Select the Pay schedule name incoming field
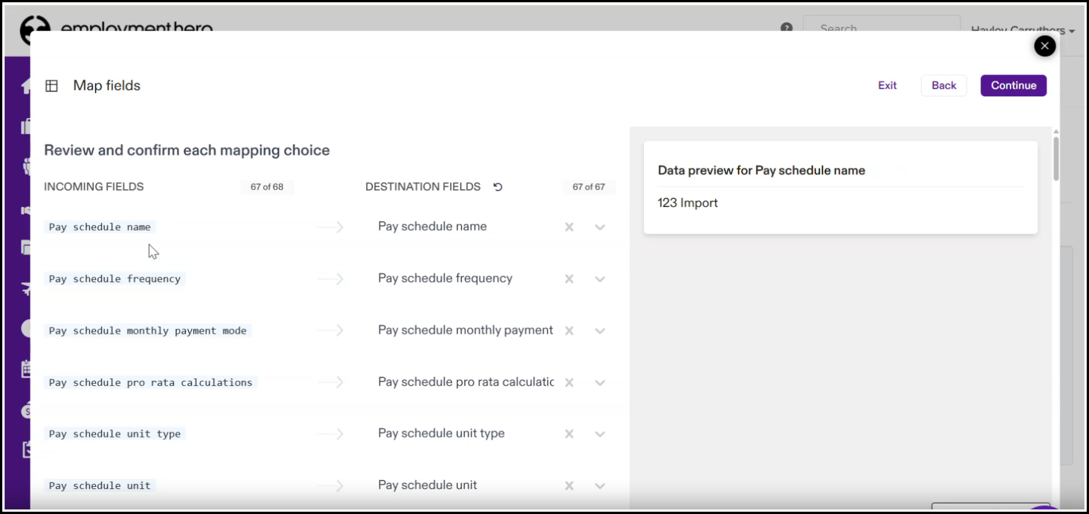Viewport: 1089px width, 514px height. click(100, 227)
